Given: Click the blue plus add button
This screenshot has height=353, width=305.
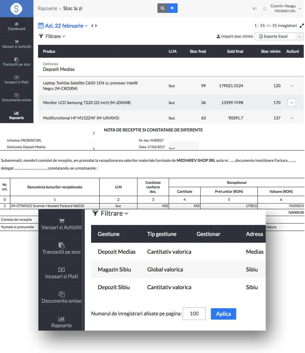Looking at the screenshot, I should click(172, 8).
